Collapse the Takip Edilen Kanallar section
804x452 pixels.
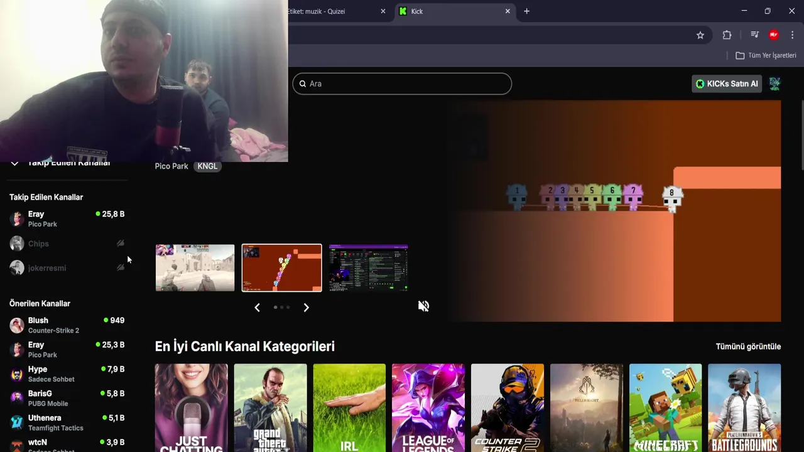[14, 163]
